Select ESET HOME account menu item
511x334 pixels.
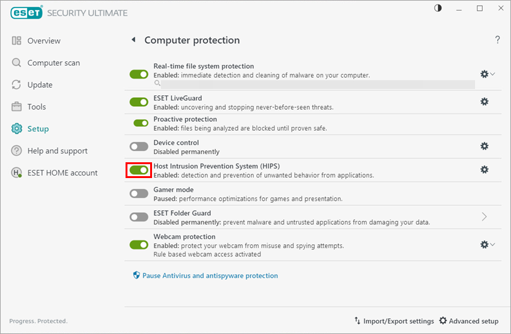pos(62,172)
